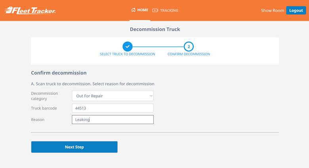Click the Show Room link
This screenshot has height=168, width=309.
pos(272,10)
